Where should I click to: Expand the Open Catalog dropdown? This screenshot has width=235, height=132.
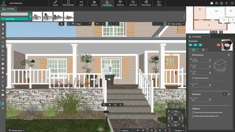tap(14, 19)
